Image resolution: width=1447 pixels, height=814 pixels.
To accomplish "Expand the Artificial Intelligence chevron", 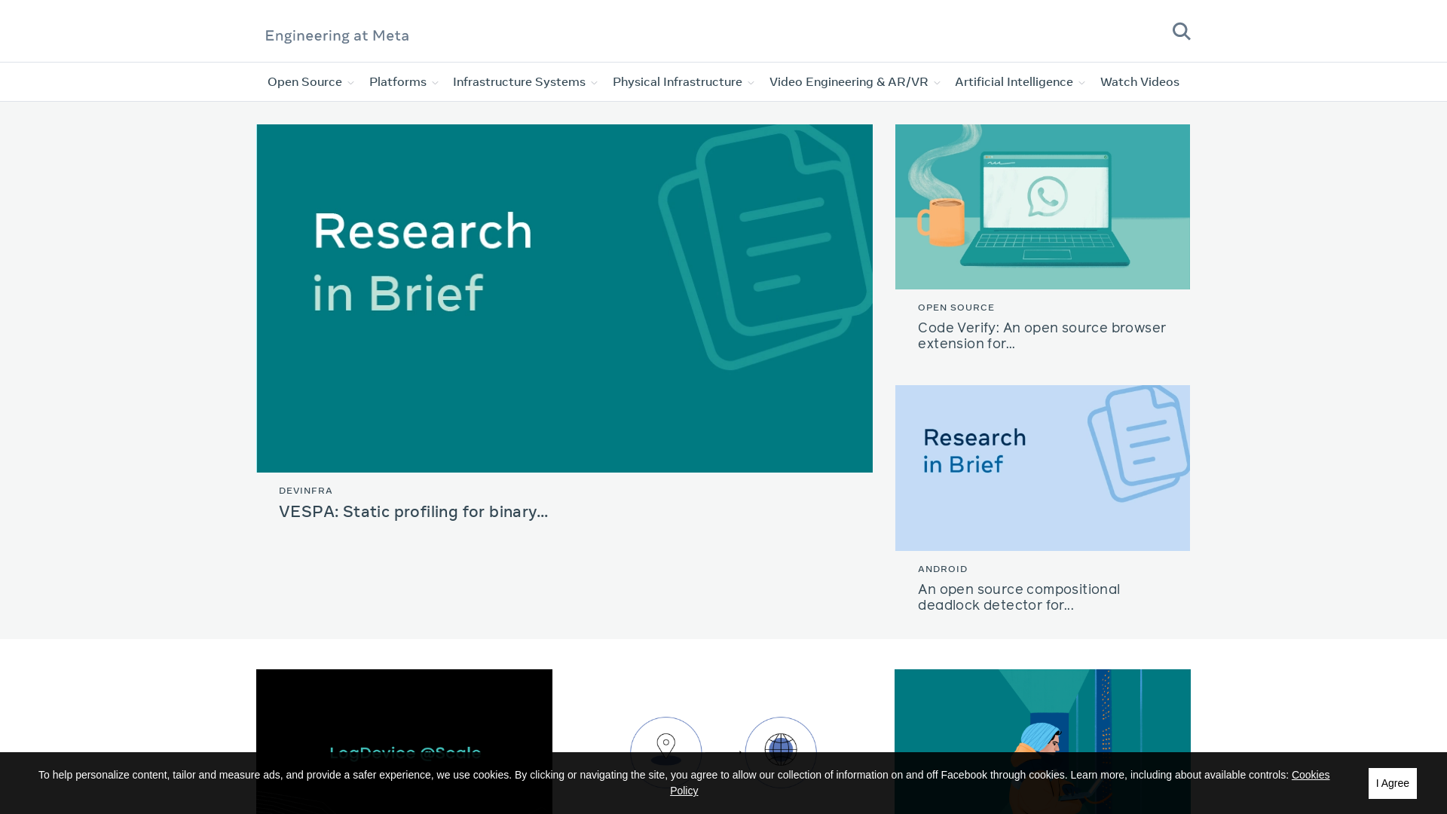I will (x=1081, y=83).
